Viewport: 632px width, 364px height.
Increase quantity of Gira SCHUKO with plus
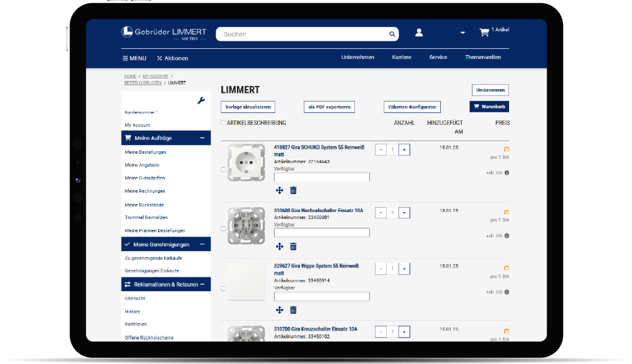click(404, 150)
